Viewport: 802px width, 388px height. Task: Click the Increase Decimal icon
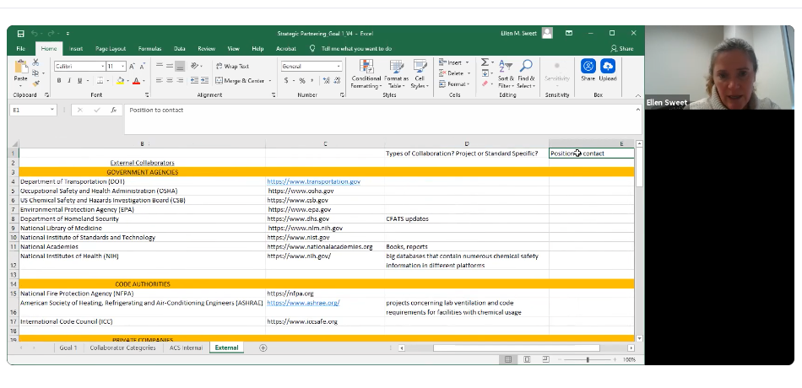click(x=325, y=81)
